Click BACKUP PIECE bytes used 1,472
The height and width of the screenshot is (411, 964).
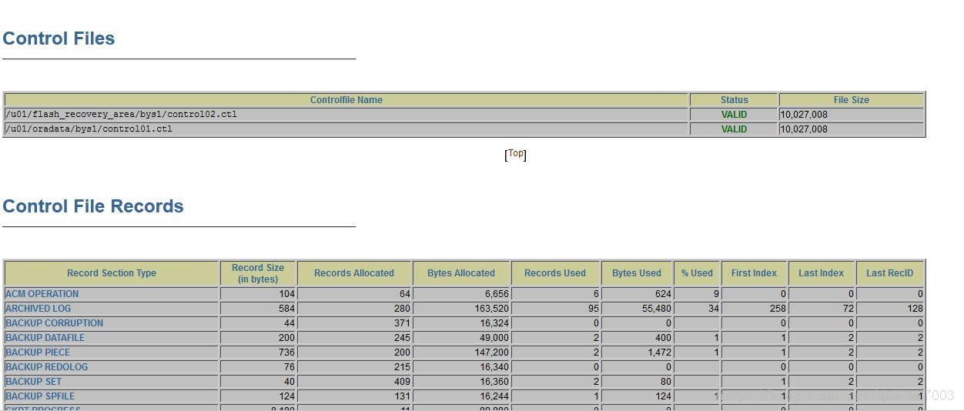[659, 353]
